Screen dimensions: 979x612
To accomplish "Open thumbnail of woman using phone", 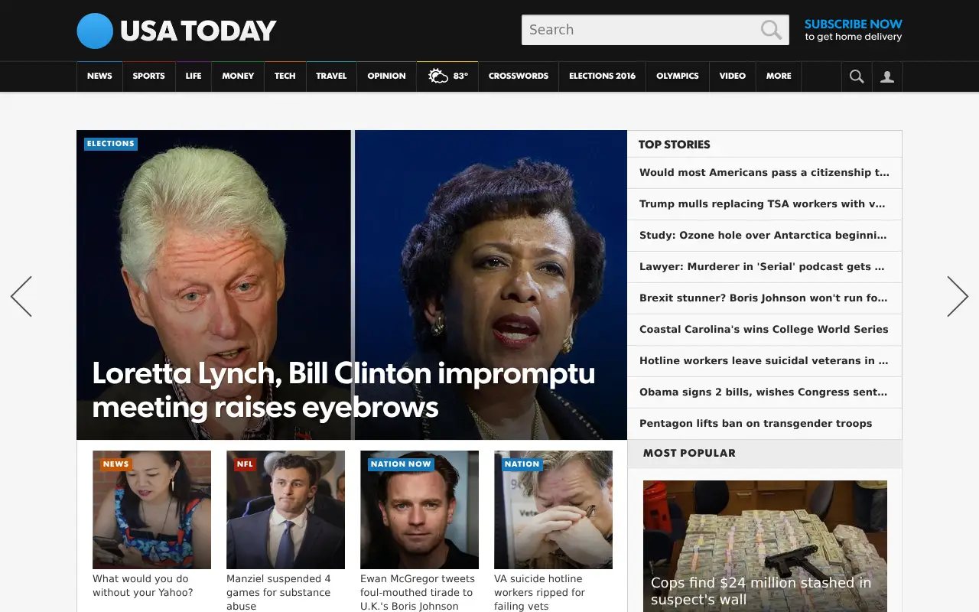I will pyautogui.click(x=151, y=509).
